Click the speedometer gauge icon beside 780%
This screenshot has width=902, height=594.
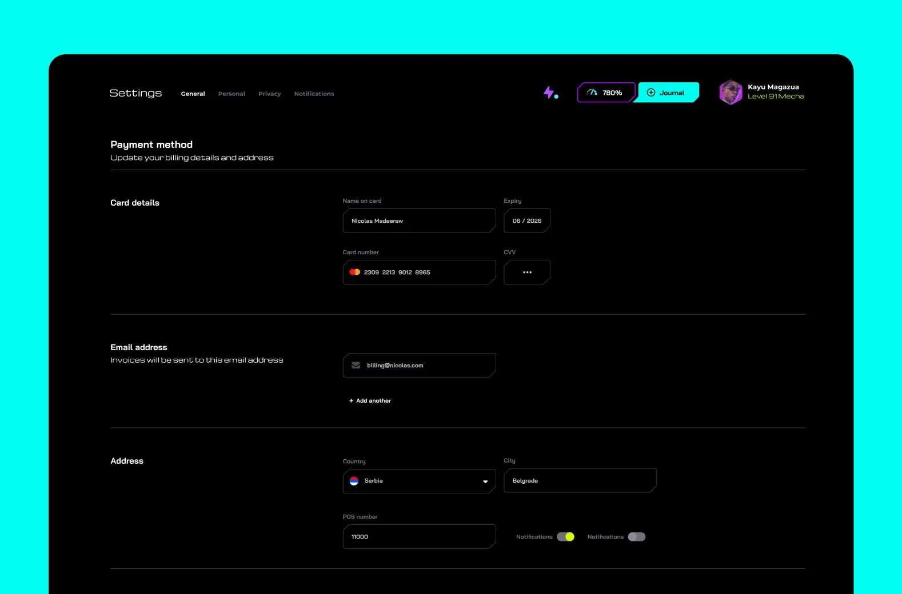coord(592,93)
